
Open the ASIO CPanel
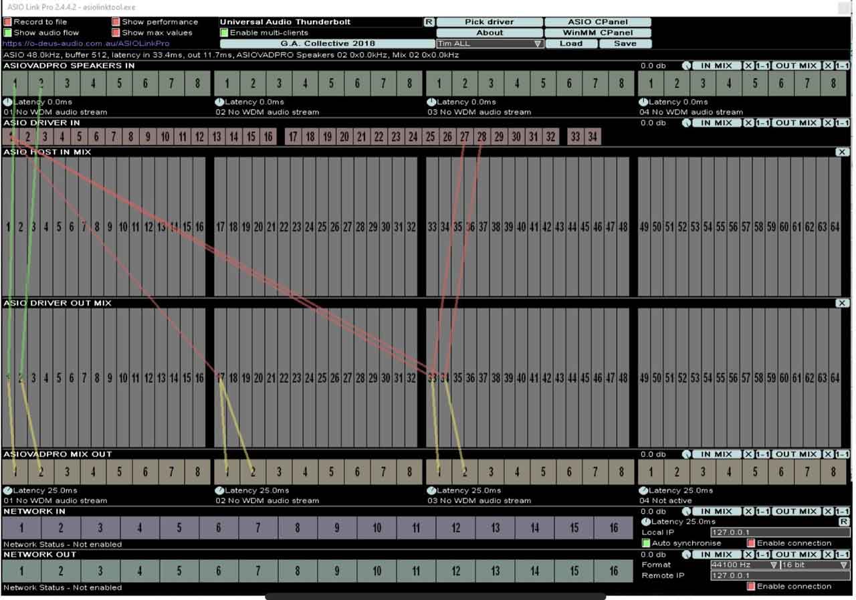coord(598,22)
